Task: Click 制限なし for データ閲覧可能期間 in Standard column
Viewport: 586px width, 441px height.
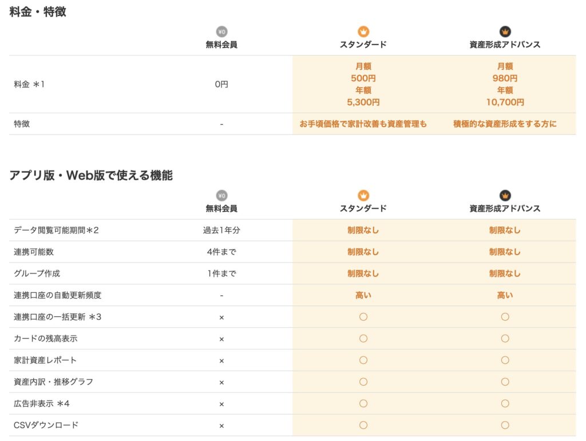Action: pos(363,230)
